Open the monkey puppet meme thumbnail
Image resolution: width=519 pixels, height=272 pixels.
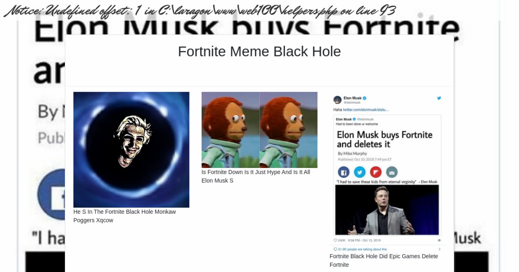259,130
